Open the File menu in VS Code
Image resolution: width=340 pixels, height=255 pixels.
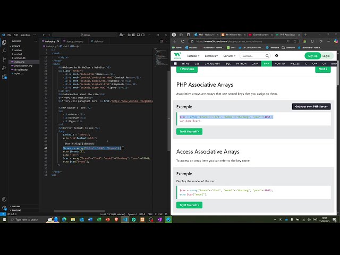click(10, 35)
